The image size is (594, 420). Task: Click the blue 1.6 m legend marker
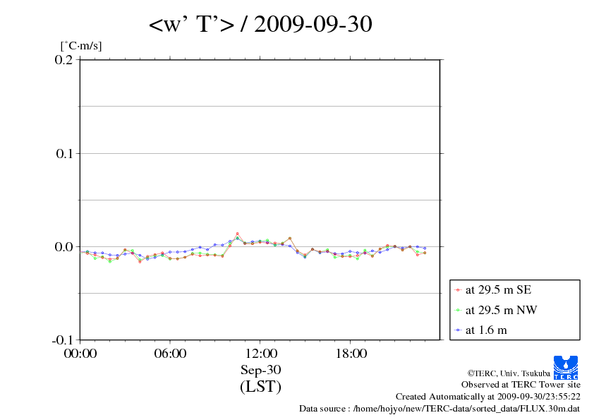pos(458,330)
